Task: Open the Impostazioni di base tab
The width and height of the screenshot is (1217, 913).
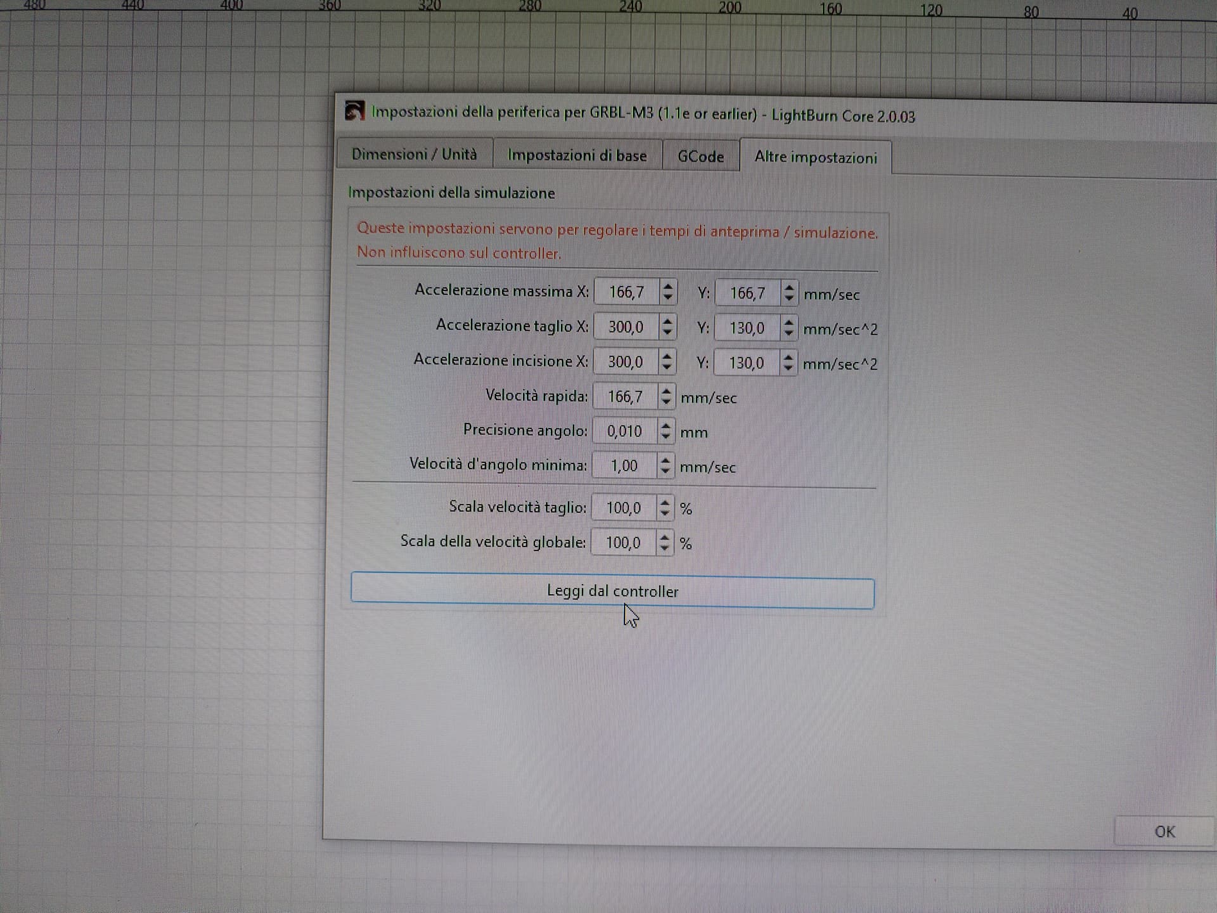Action: pyautogui.click(x=577, y=155)
